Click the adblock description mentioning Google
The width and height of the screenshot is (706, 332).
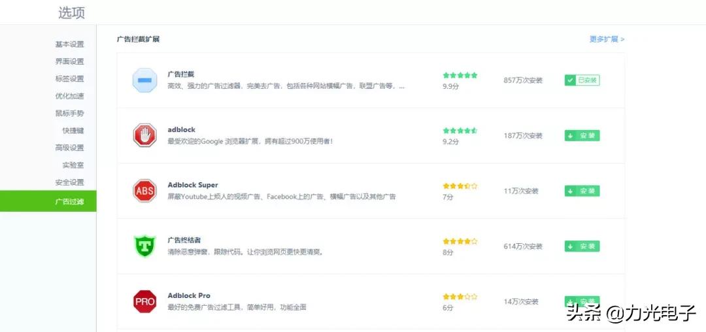coord(250,141)
